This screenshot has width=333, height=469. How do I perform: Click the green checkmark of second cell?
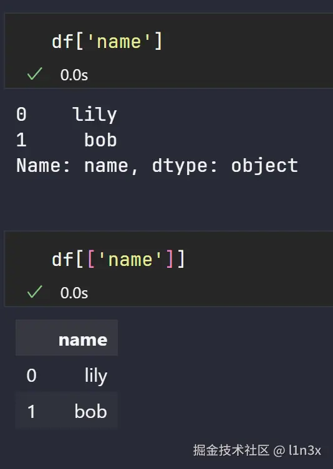[35, 291]
